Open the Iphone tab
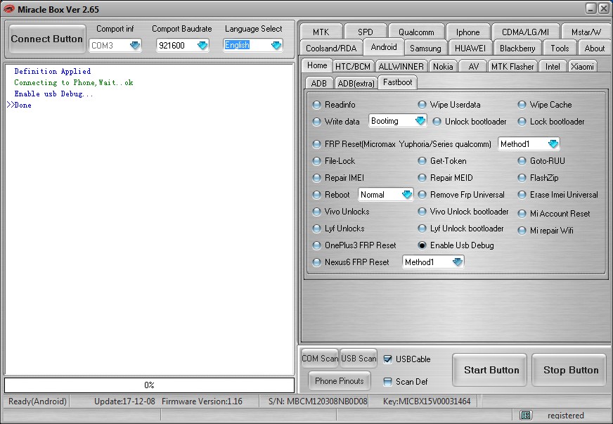The image size is (613, 424). coord(467,32)
